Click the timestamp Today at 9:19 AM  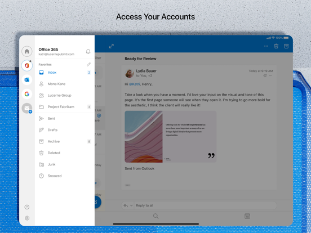click(x=261, y=71)
